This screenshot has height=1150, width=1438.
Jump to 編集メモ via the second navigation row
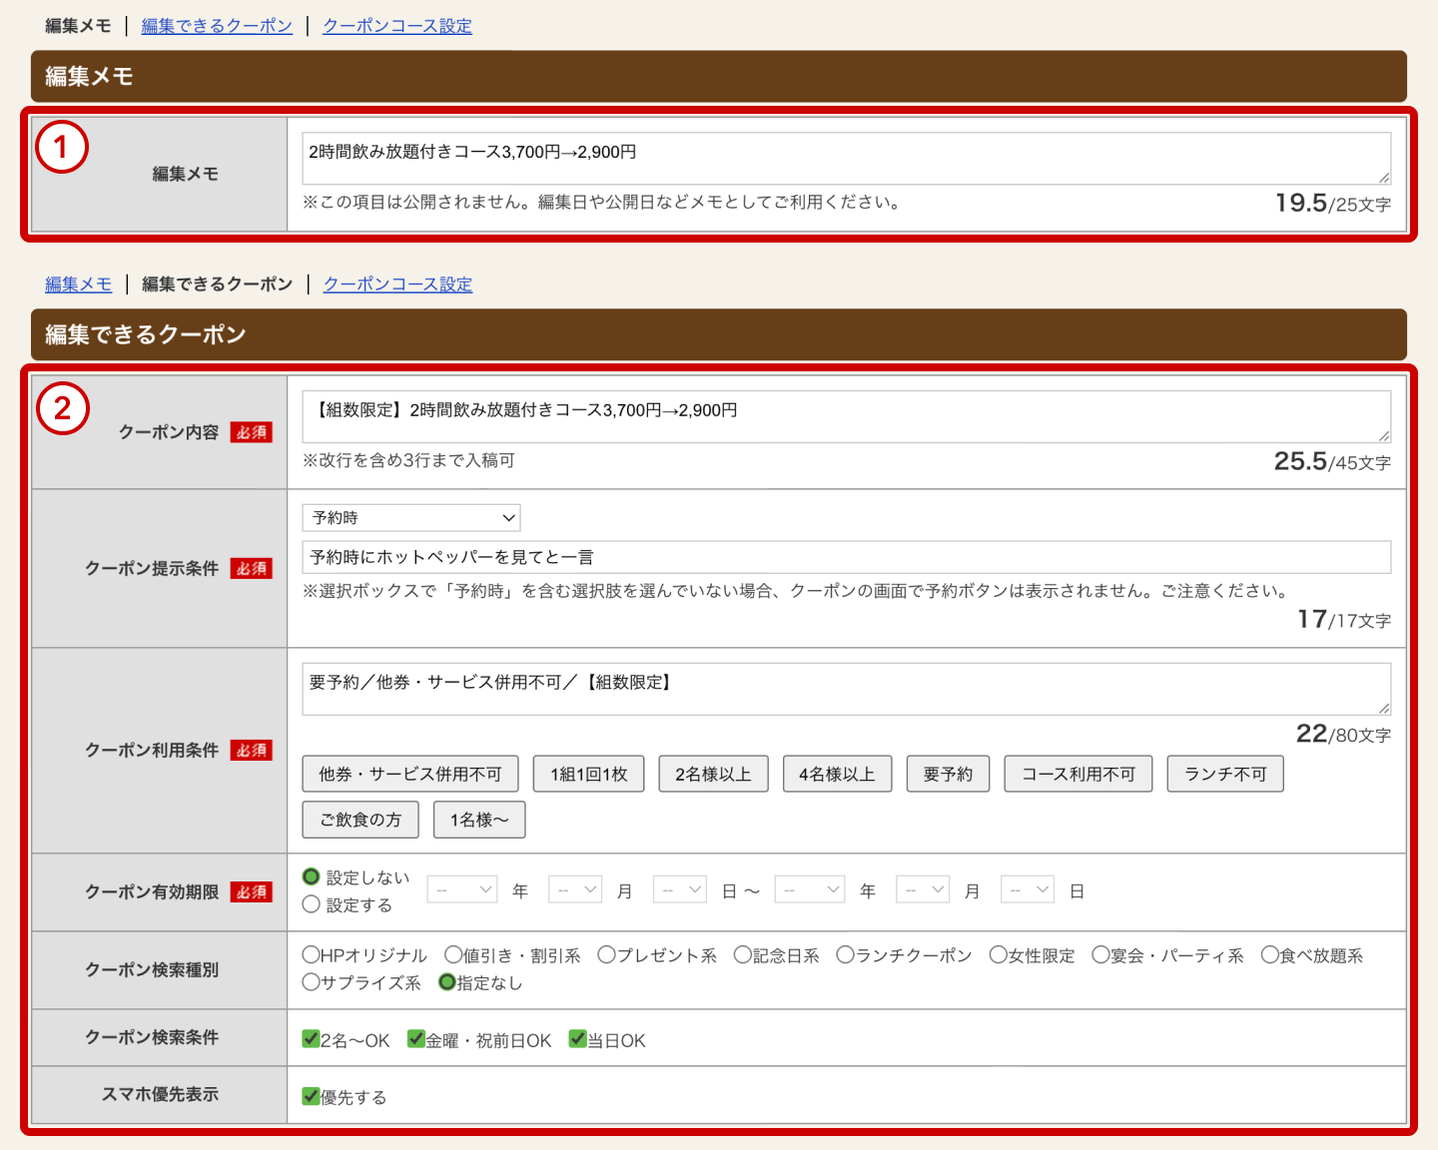78,285
